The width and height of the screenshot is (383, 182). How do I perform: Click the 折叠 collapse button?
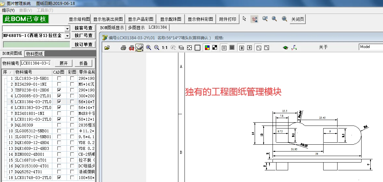(83, 64)
